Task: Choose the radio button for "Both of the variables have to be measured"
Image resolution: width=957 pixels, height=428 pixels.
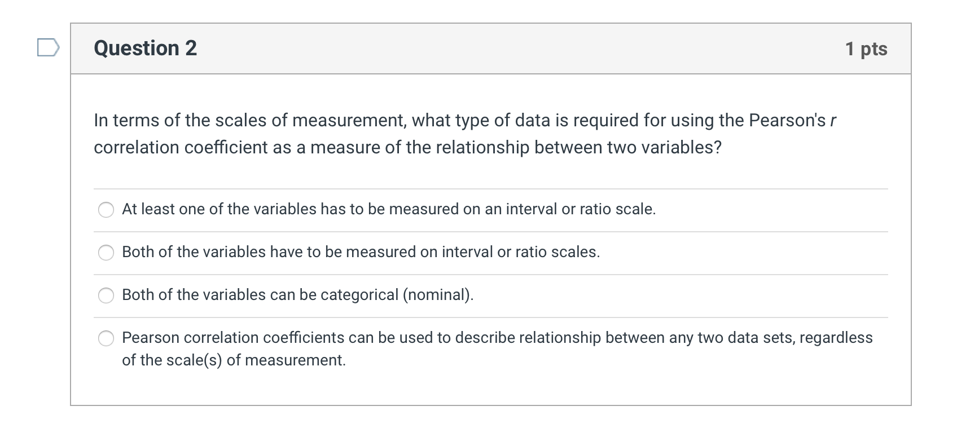Action: click(106, 253)
